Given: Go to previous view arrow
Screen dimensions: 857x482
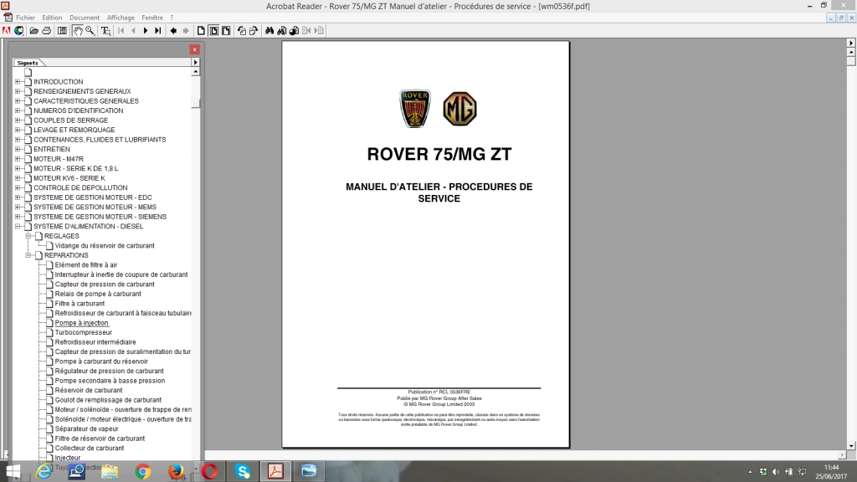Looking at the screenshot, I should click(173, 31).
